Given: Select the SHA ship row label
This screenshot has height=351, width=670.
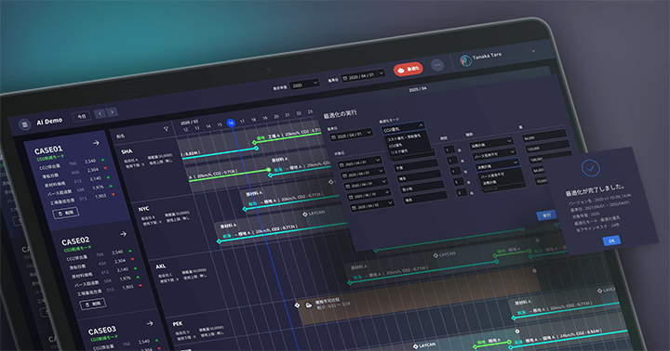Looking at the screenshot, I should pyautogui.click(x=127, y=151).
